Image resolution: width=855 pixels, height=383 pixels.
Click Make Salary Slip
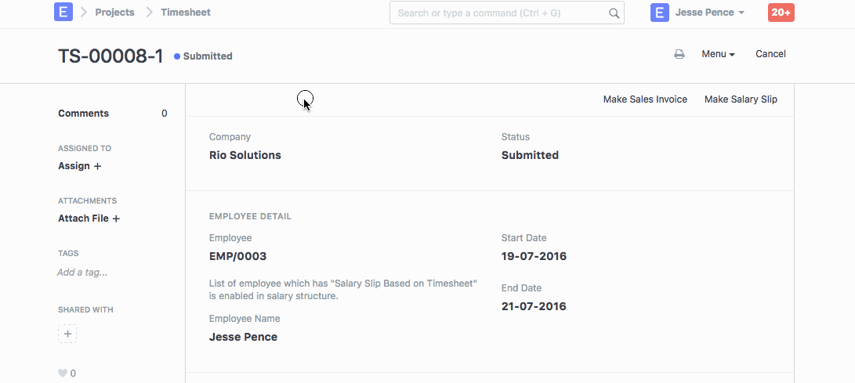click(x=741, y=99)
